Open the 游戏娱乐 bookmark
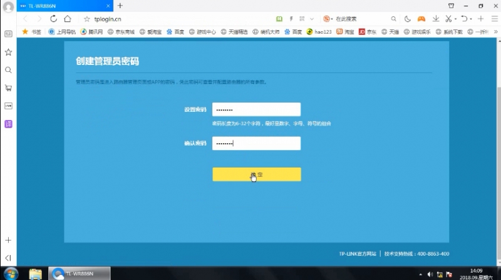Screen dimensions: 501x280 [x=417, y=32]
